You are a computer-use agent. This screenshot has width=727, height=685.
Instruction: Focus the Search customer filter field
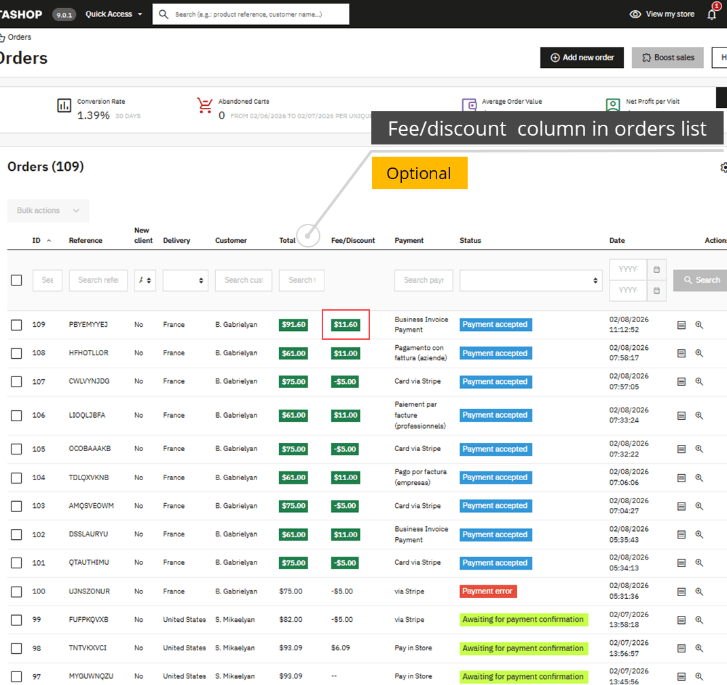click(x=244, y=281)
